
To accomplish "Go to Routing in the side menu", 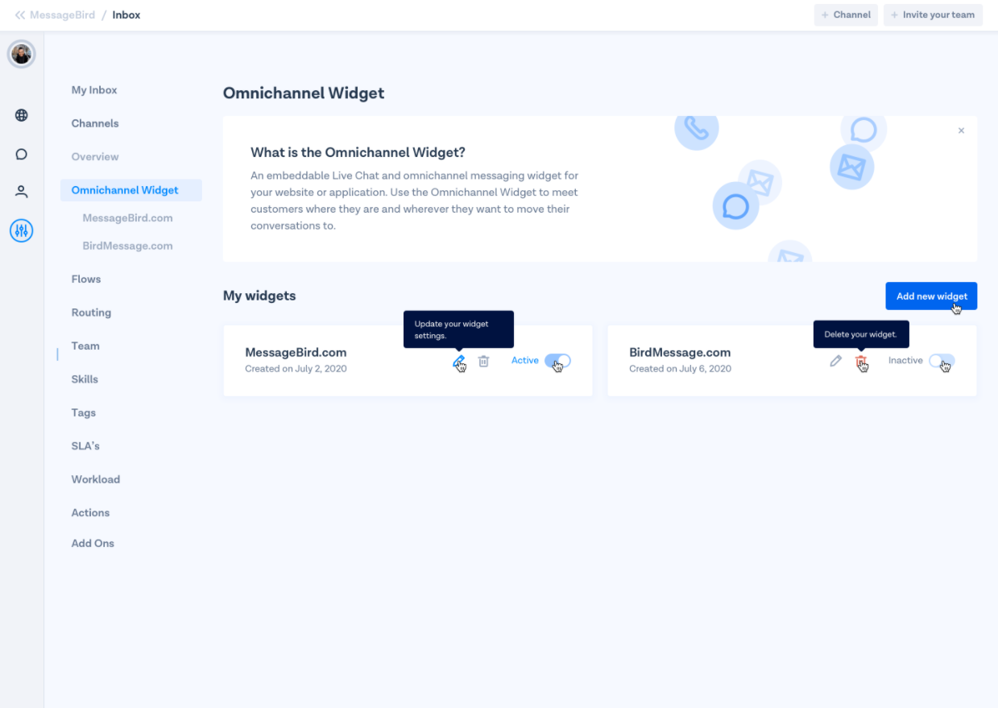I will coord(91,313).
